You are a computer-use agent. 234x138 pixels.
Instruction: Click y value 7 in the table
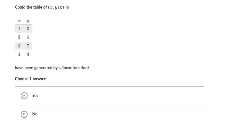[x=28, y=46]
